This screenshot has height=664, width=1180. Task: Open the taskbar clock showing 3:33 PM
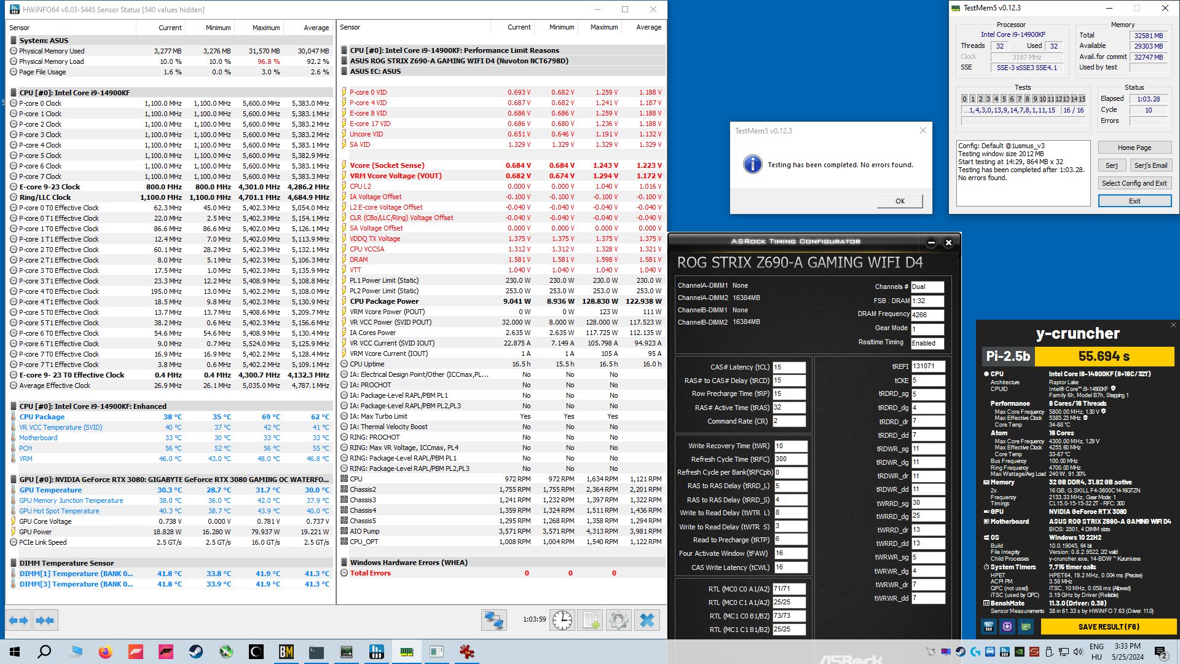(1127, 652)
